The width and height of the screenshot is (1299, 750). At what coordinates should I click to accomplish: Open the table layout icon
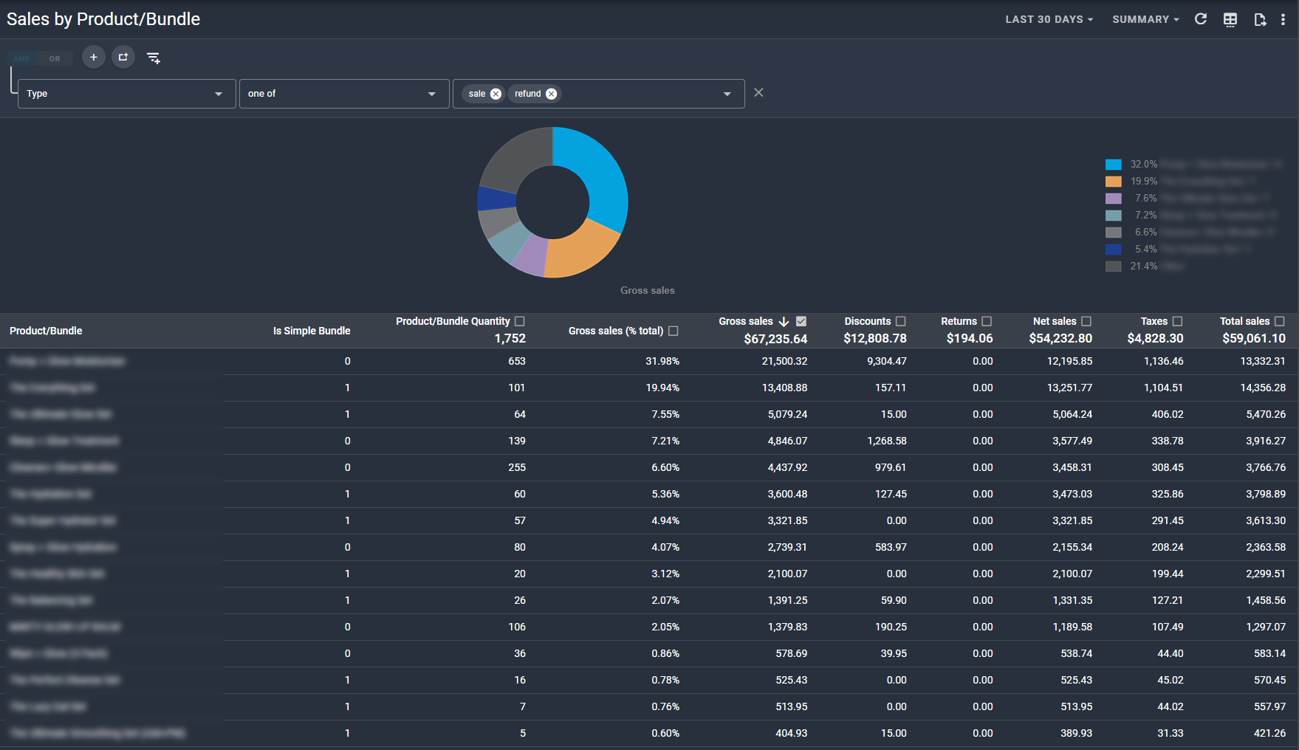[x=1230, y=19]
